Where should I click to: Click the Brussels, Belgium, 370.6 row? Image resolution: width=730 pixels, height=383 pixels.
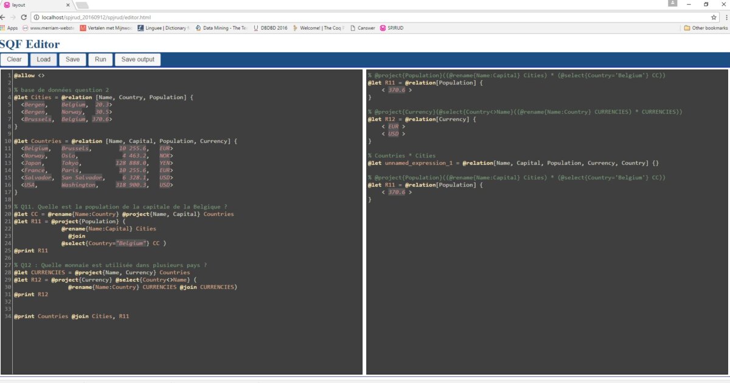pyautogui.click(x=66, y=119)
